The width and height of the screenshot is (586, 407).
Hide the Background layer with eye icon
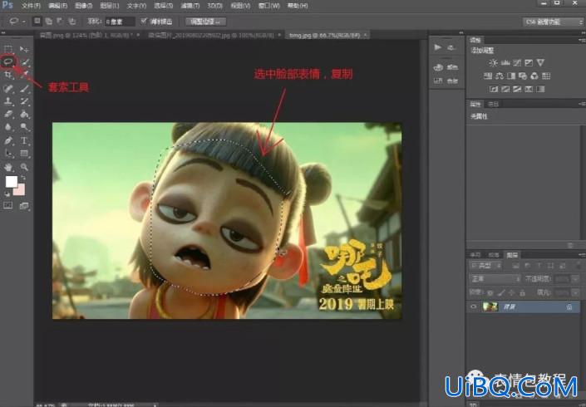coord(474,307)
